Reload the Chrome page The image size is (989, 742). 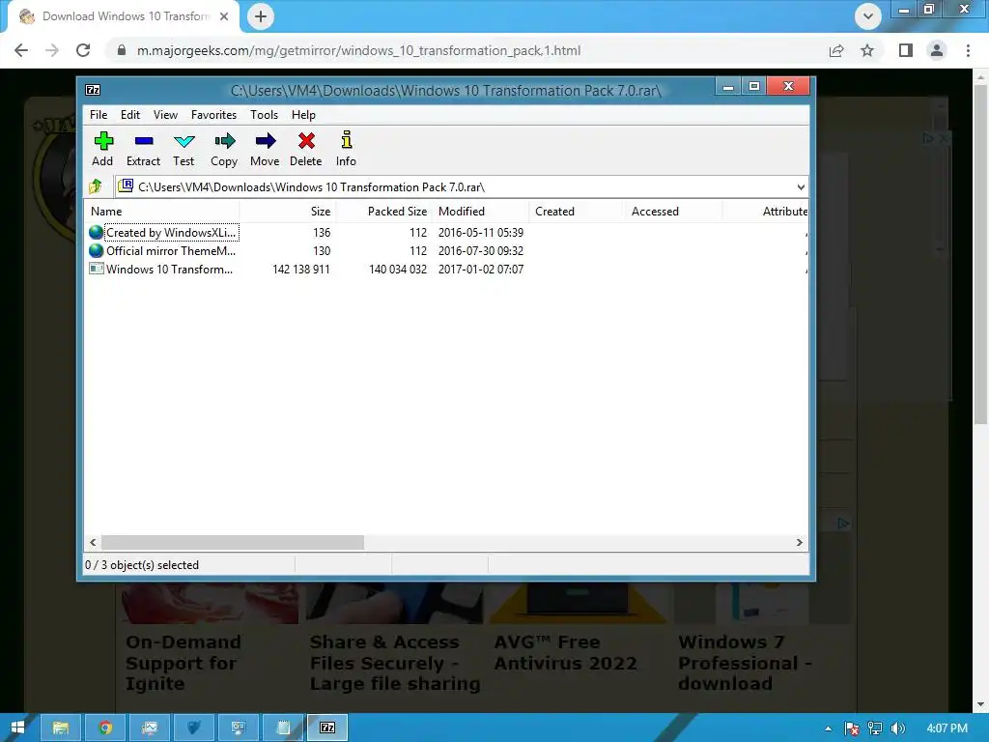[83, 50]
